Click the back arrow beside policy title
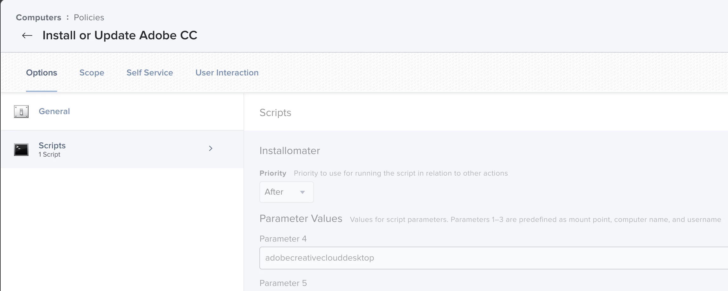The height and width of the screenshot is (291, 728). (27, 36)
